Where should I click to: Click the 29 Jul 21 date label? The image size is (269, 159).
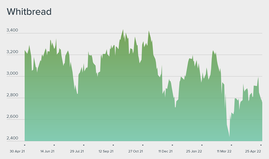77,151
